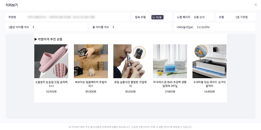Open the BAS deodorizer product image
Image resolution: width=261 pixels, height=130 pixels.
[170, 61]
